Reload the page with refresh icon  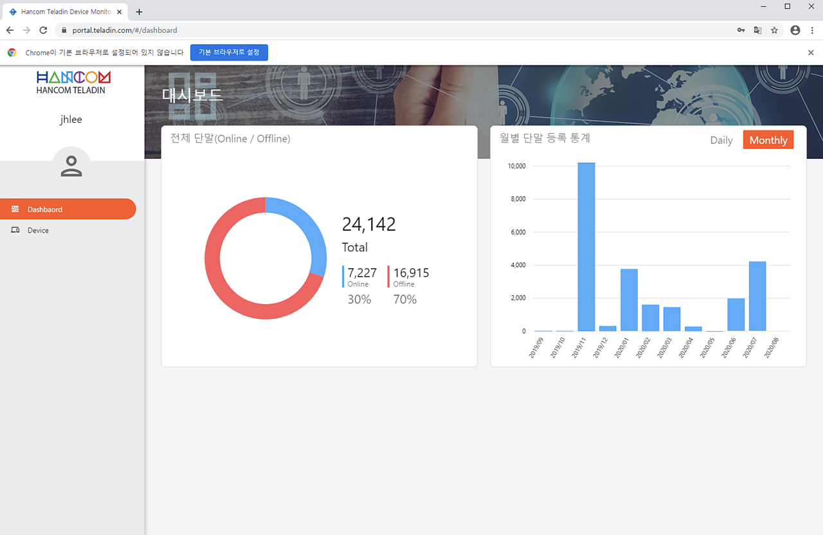(43, 30)
